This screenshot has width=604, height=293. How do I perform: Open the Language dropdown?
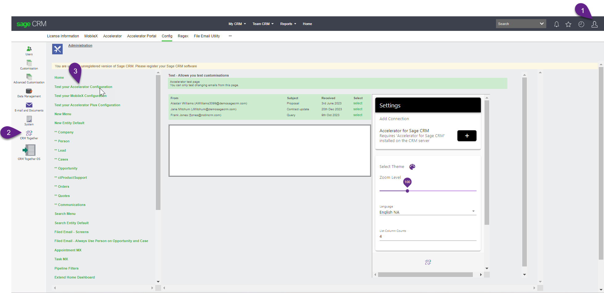[428, 212]
